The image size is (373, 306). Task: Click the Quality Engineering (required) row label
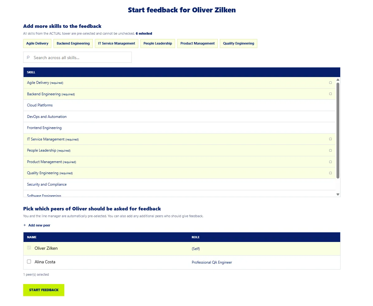[x=50, y=173]
